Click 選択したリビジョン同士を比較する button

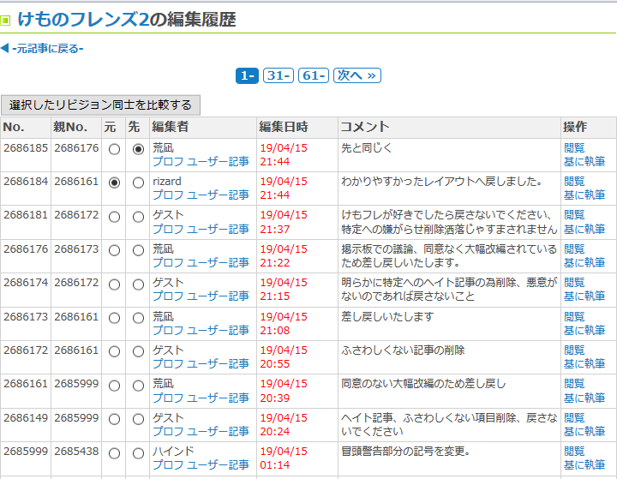[x=100, y=105]
